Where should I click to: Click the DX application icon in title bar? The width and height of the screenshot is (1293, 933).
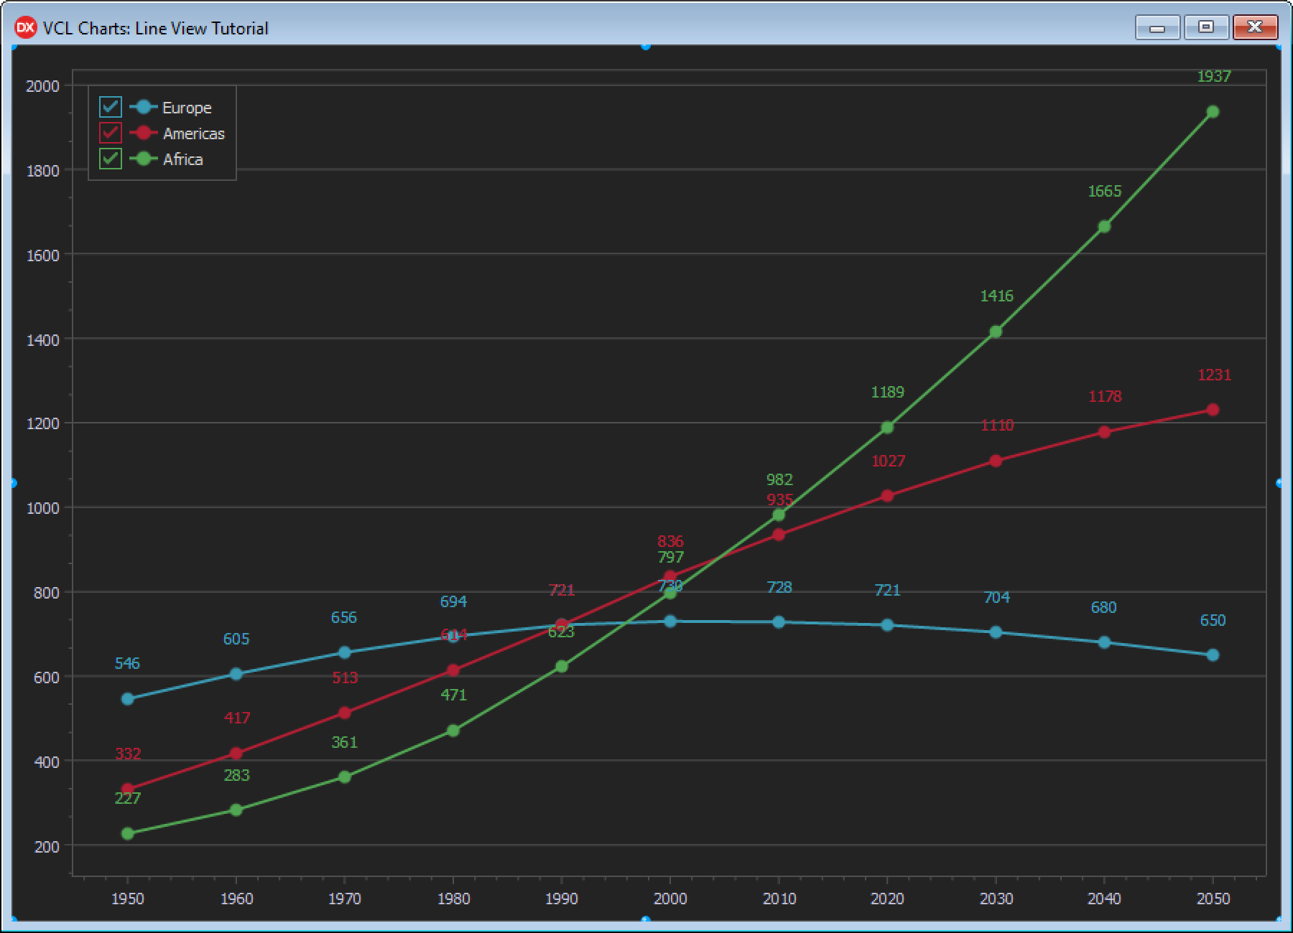click(25, 28)
